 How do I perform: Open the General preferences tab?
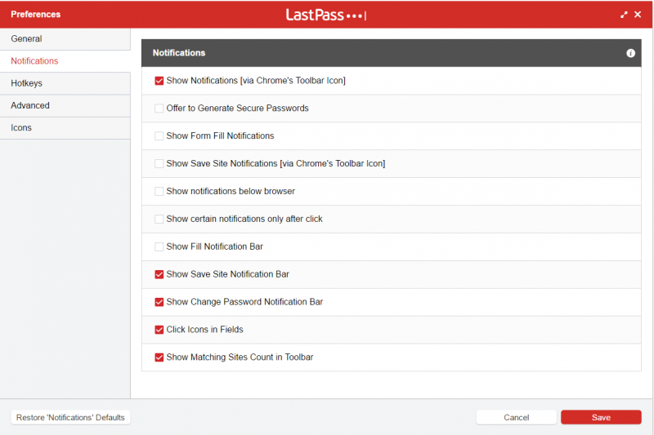coord(65,38)
